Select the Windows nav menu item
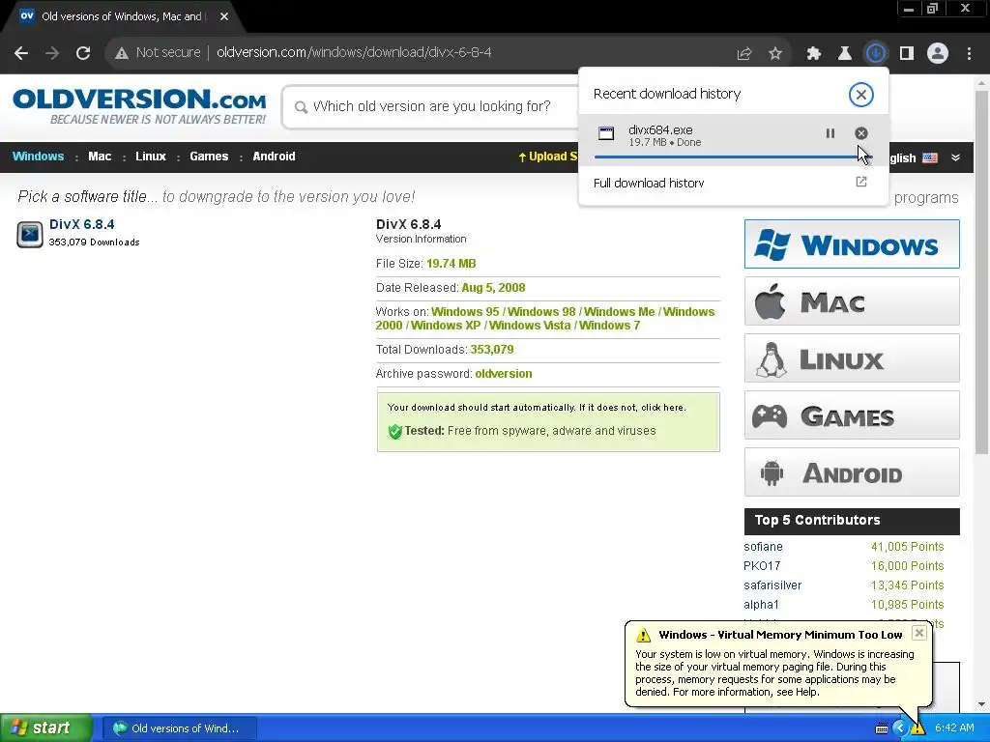 click(38, 157)
